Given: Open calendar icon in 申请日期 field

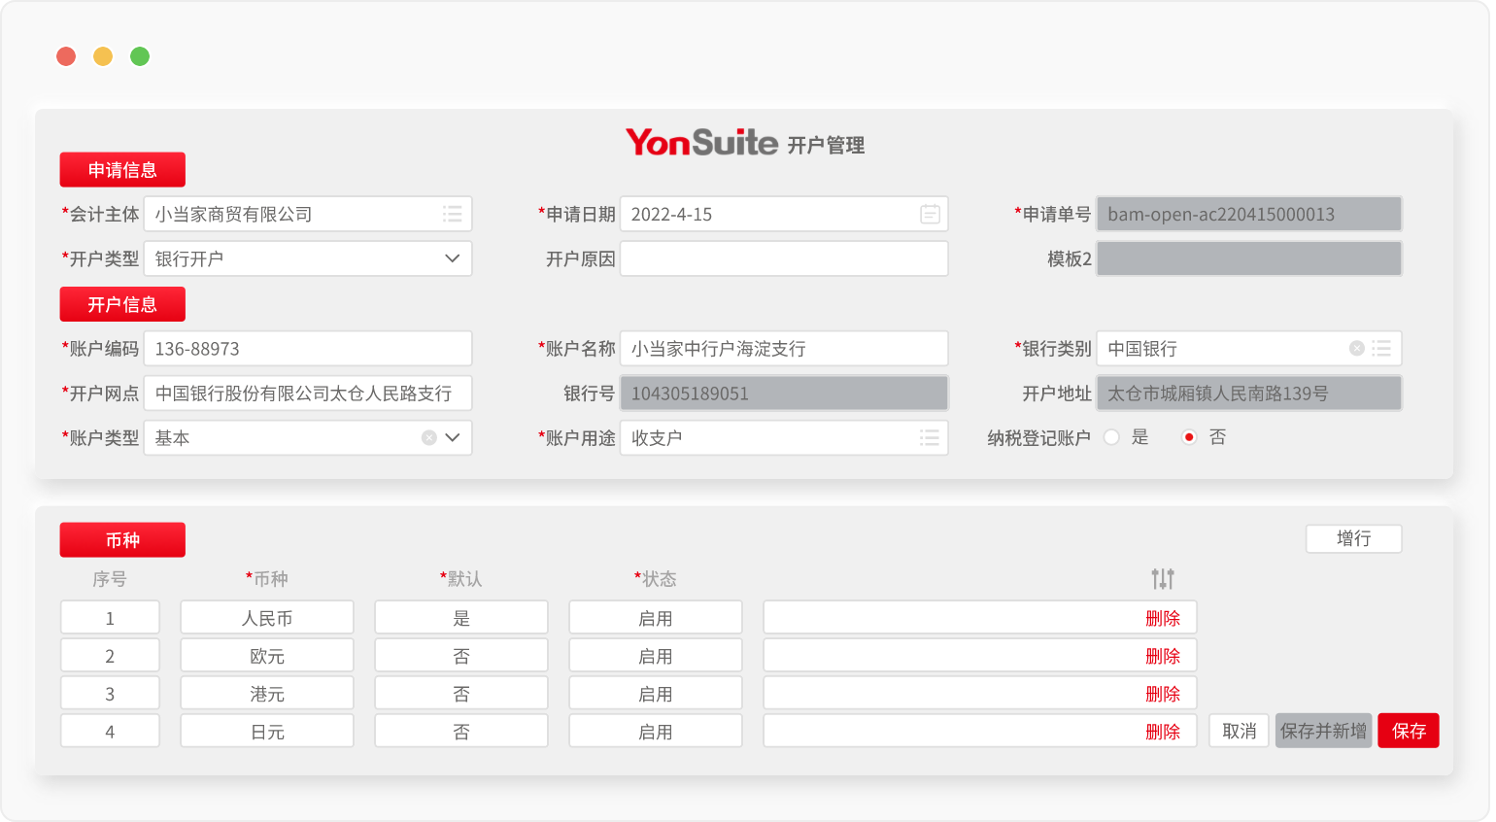Looking at the screenshot, I should (930, 215).
